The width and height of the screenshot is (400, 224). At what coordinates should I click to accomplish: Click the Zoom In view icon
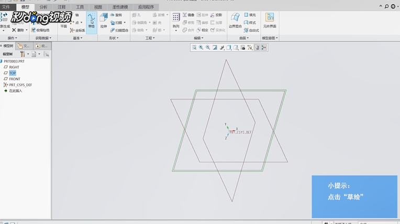click(x=201, y=48)
